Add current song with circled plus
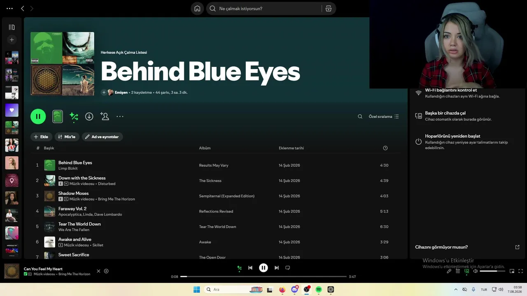527x296 pixels. point(106,271)
